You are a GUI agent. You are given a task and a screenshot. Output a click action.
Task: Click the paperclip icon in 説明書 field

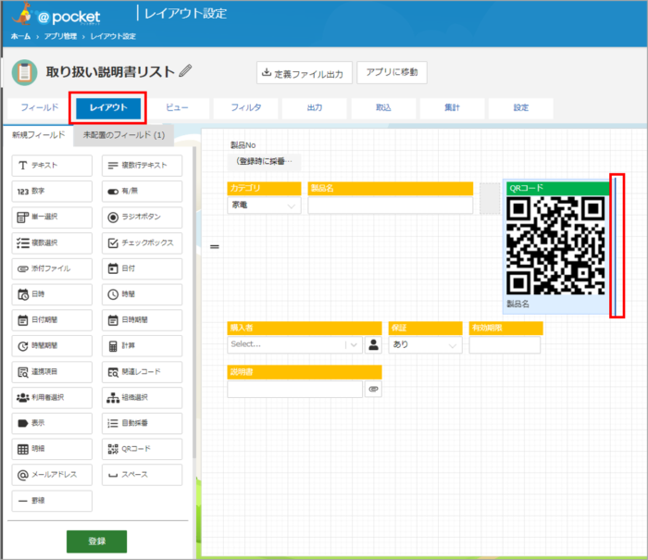tap(373, 389)
